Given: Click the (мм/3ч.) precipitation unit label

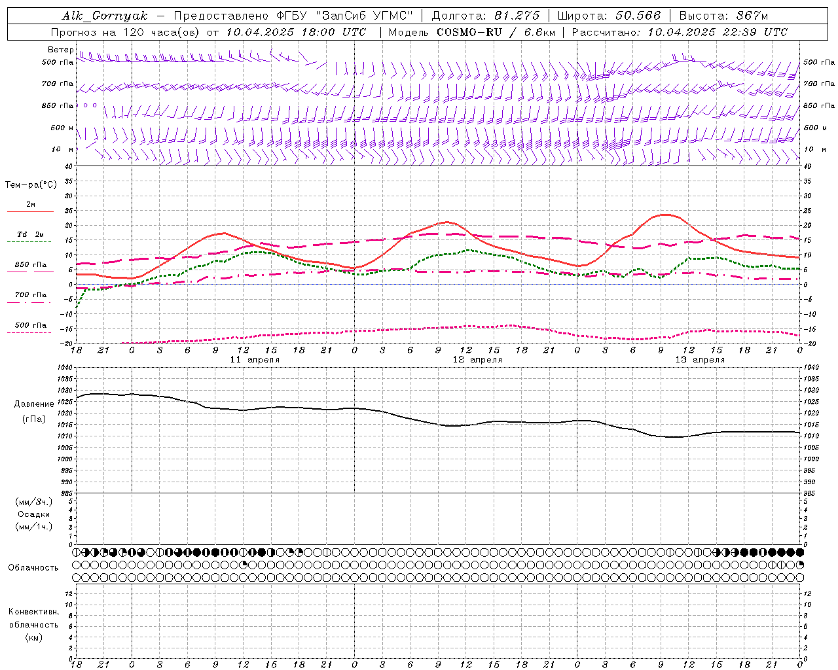Looking at the screenshot, I should coord(34,502).
